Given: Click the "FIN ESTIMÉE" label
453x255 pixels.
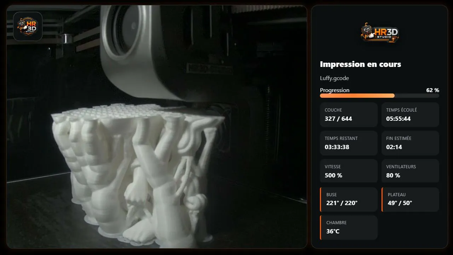Looking at the screenshot, I should 399,138.
